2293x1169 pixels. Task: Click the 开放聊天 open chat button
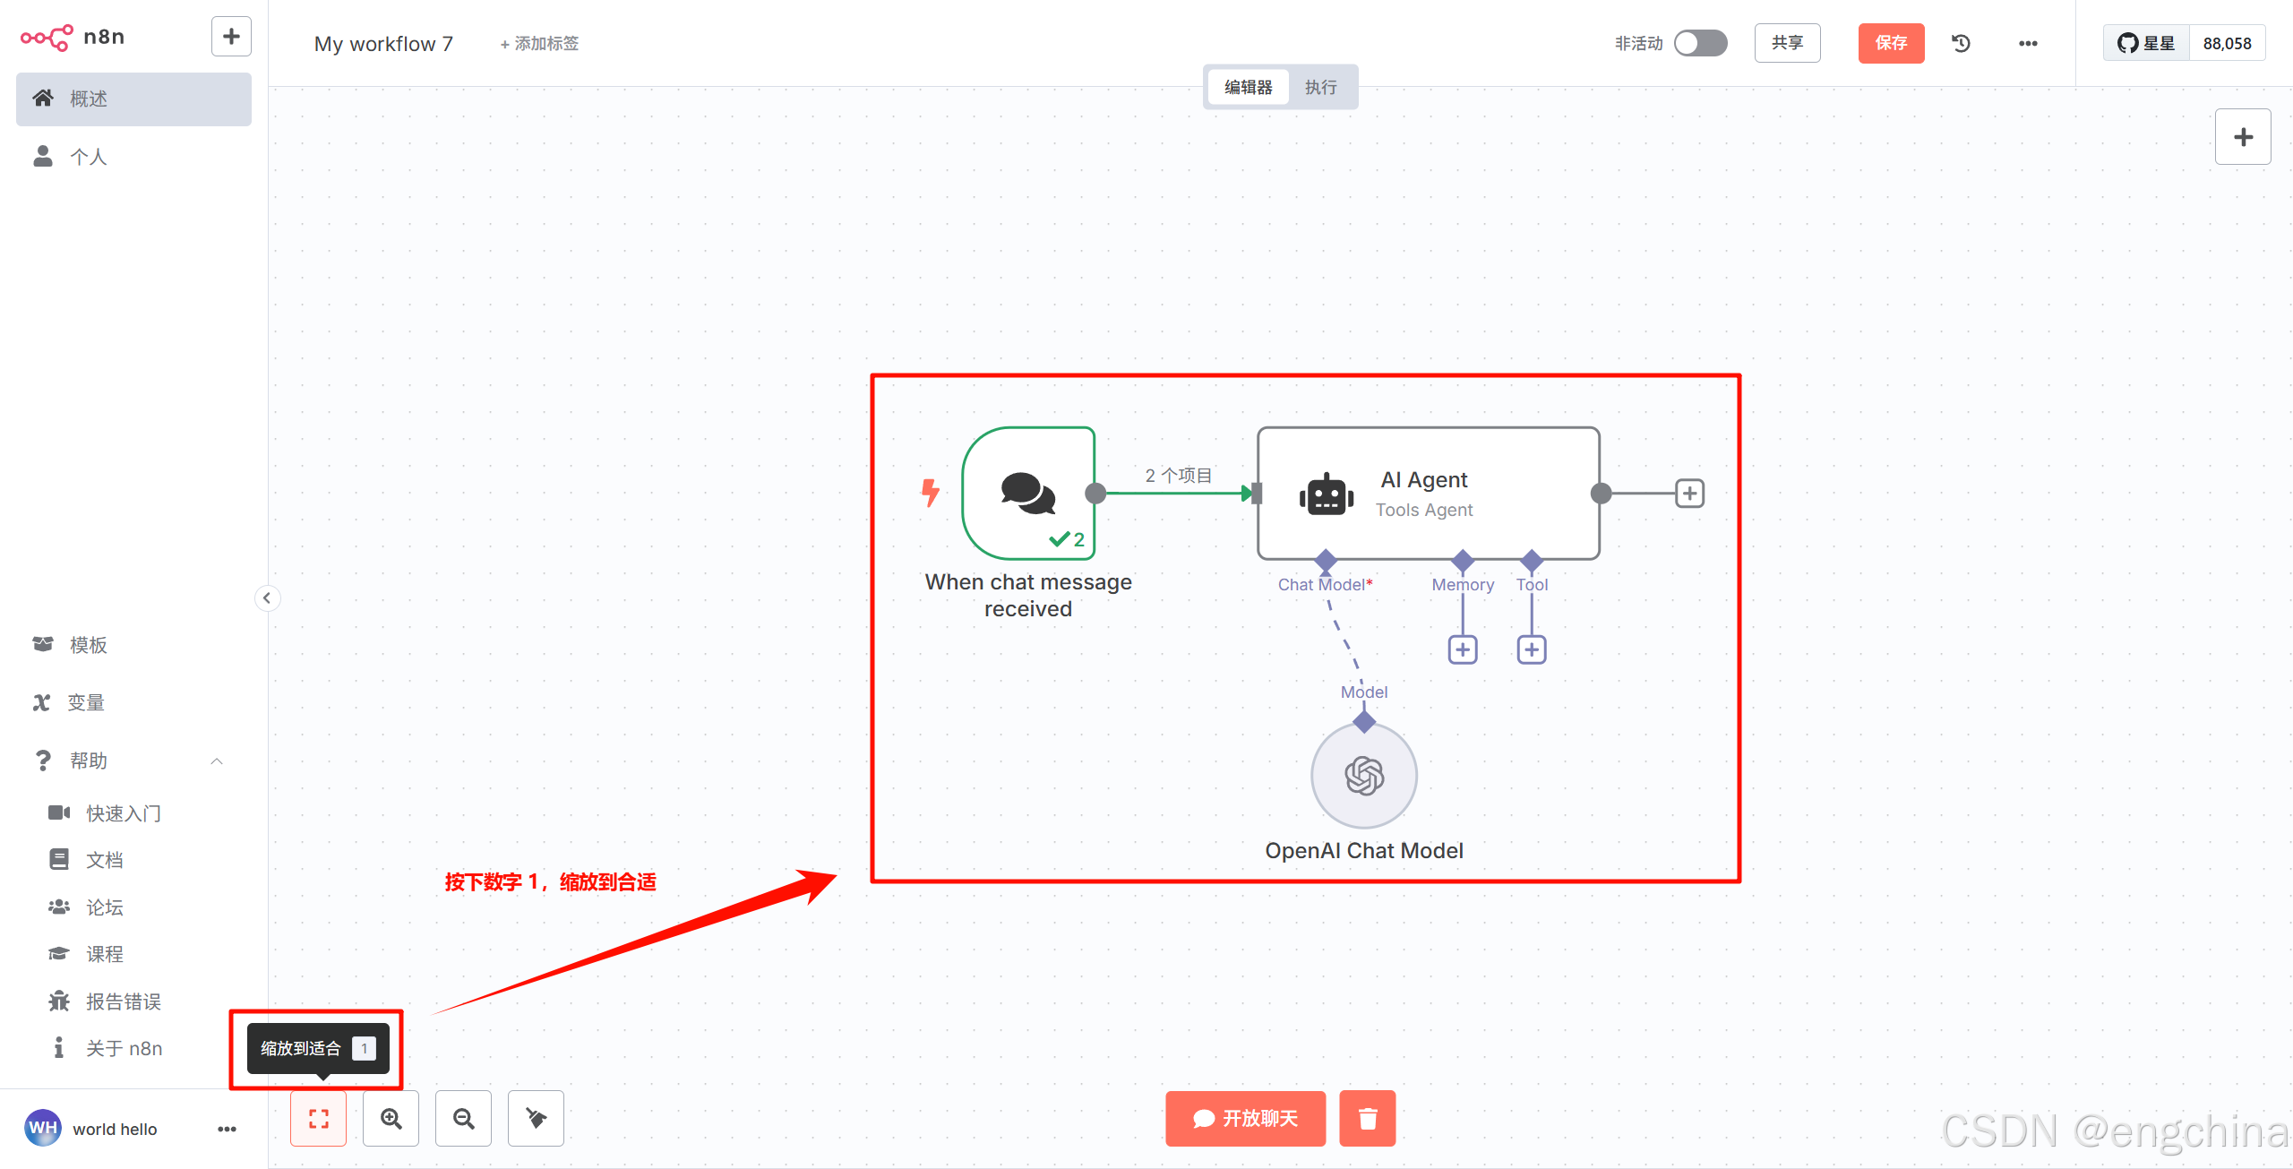[1245, 1118]
